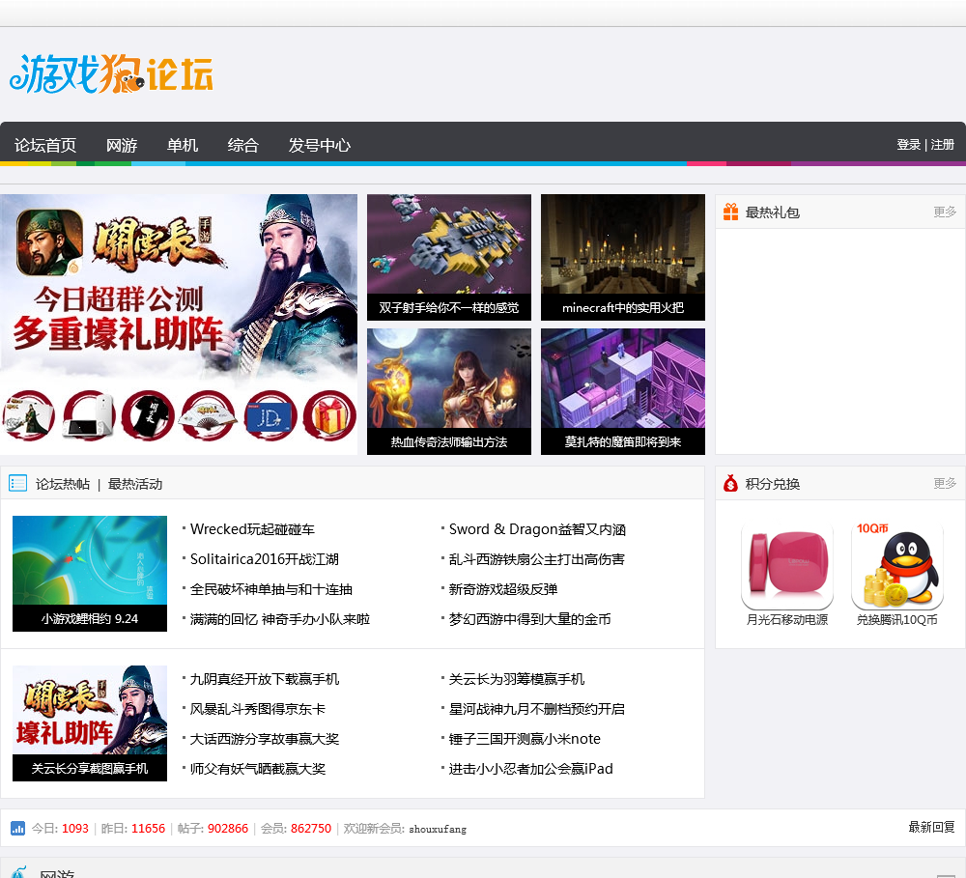966x878 pixels.
Task: Open the activity 星河战神九月不删档预约开启
Action: coord(536,709)
